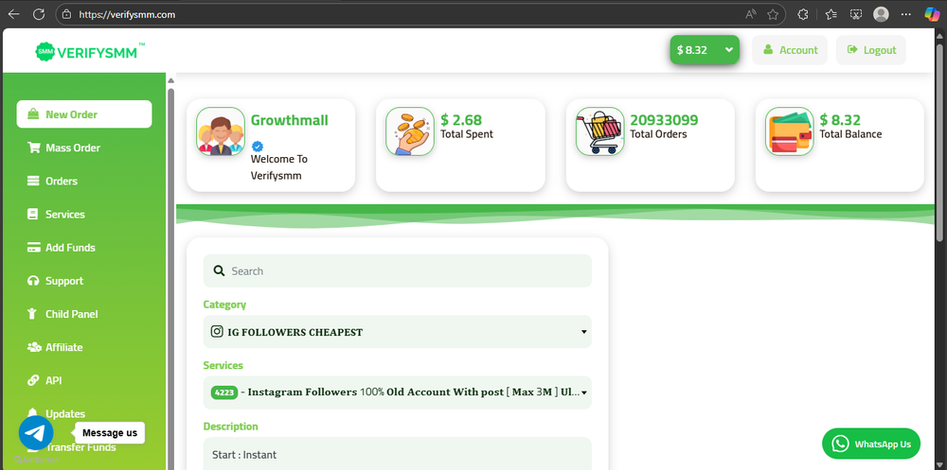Click the 4223 service ID badge
Image resolution: width=947 pixels, height=470 pixels.
(224, 392)
